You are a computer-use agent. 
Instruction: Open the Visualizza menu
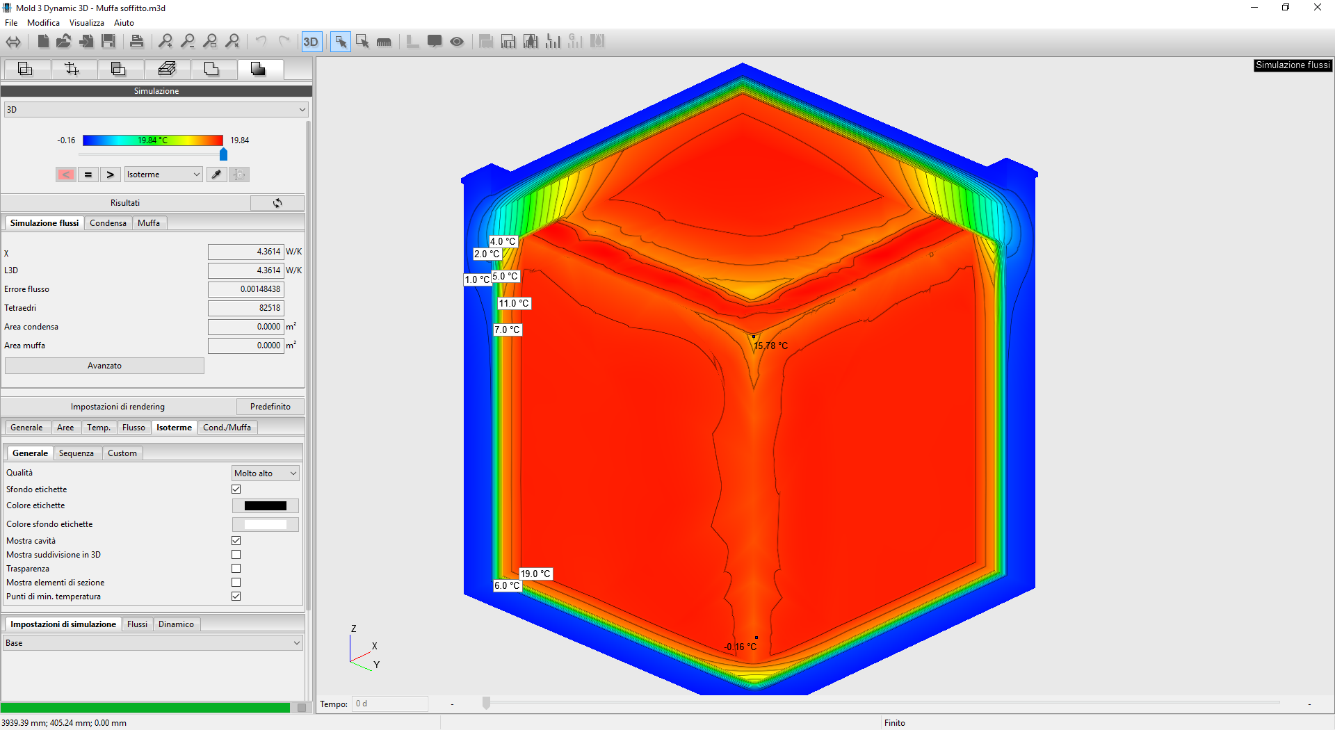point(86,23)
